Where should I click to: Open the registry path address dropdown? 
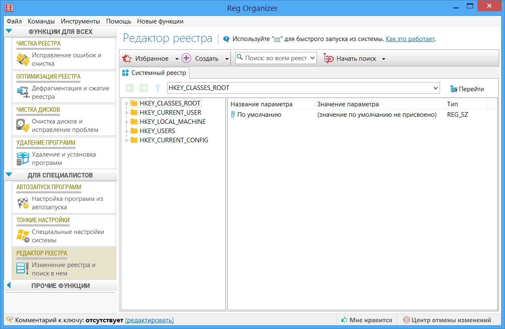pos(436,88)
